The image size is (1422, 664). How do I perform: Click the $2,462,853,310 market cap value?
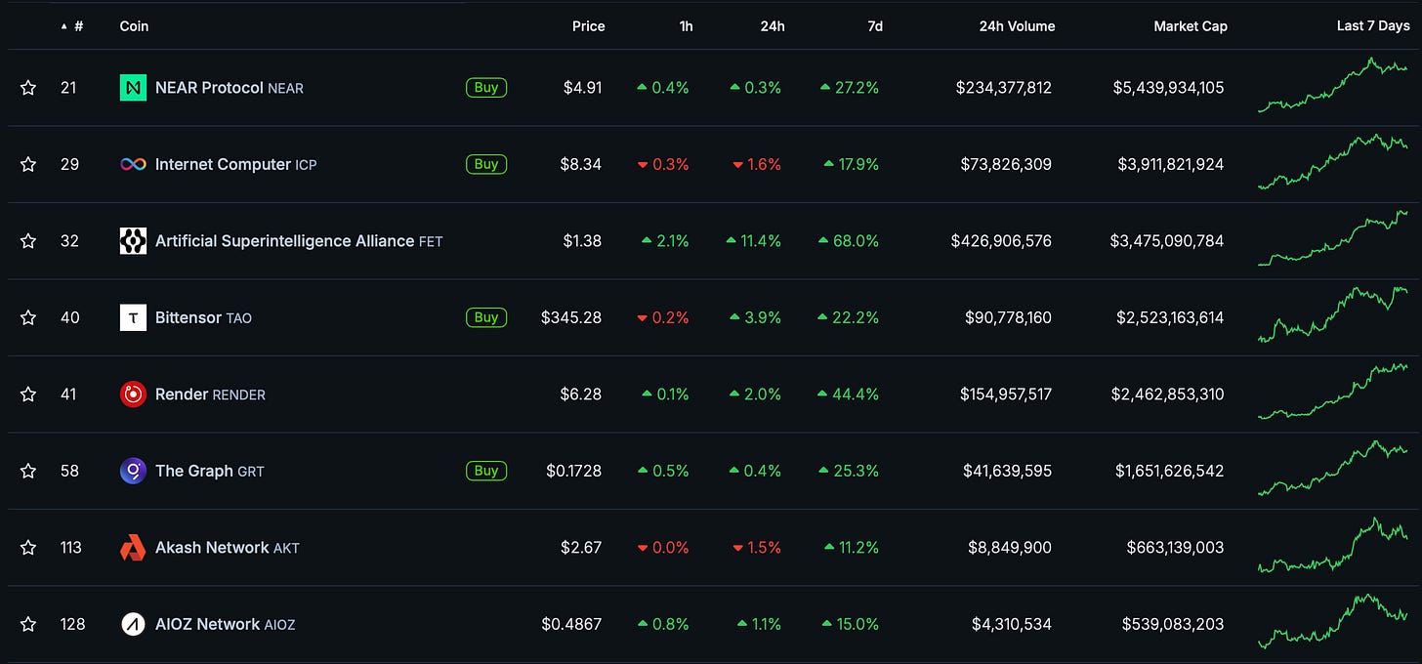[x=1167, y=394]
